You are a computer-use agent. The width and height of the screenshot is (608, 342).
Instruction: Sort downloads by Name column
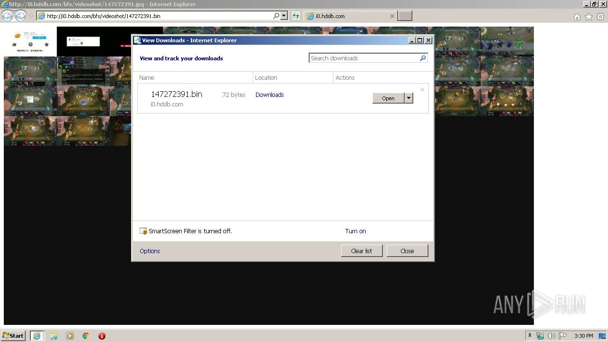(x=195, y=77)
